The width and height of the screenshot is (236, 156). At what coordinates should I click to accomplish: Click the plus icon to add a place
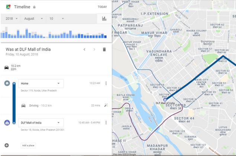click(x=7, y=145)
